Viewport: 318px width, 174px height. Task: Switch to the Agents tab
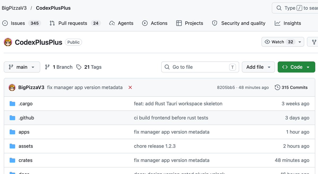(121, 23)
